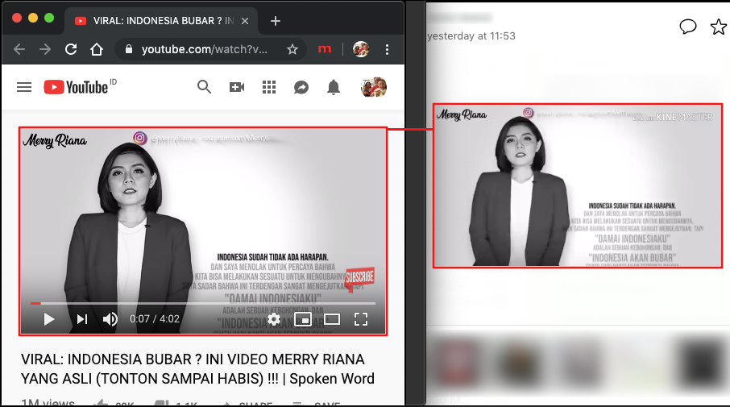
Task: Enter full screen video mode
Action: (361, 319)
